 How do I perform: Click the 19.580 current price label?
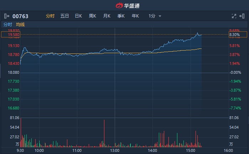coord(11,35)
